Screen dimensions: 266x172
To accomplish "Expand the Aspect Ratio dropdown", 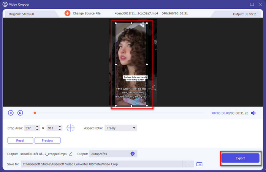I will click(134, 128).
